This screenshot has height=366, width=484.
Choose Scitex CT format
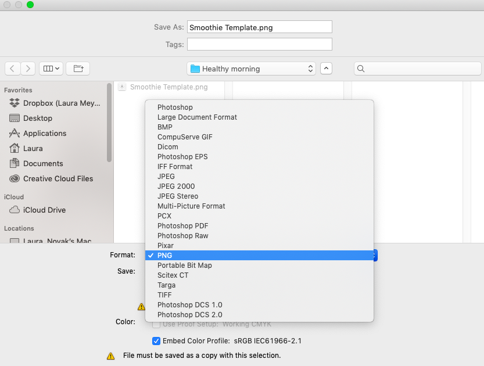pyautogui.click(x=259, y=275)
